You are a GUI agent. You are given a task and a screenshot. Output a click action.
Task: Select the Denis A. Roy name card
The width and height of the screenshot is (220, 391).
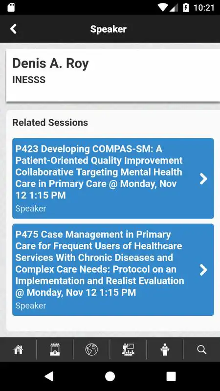113,75
